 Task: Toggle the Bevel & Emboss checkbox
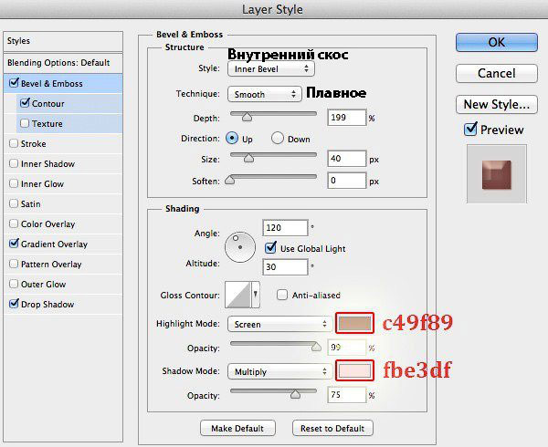point(14,83)
